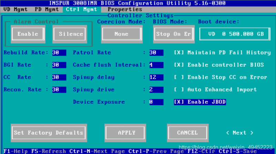
Task: Select the Device Exposure value field
Action: [156, 102]
